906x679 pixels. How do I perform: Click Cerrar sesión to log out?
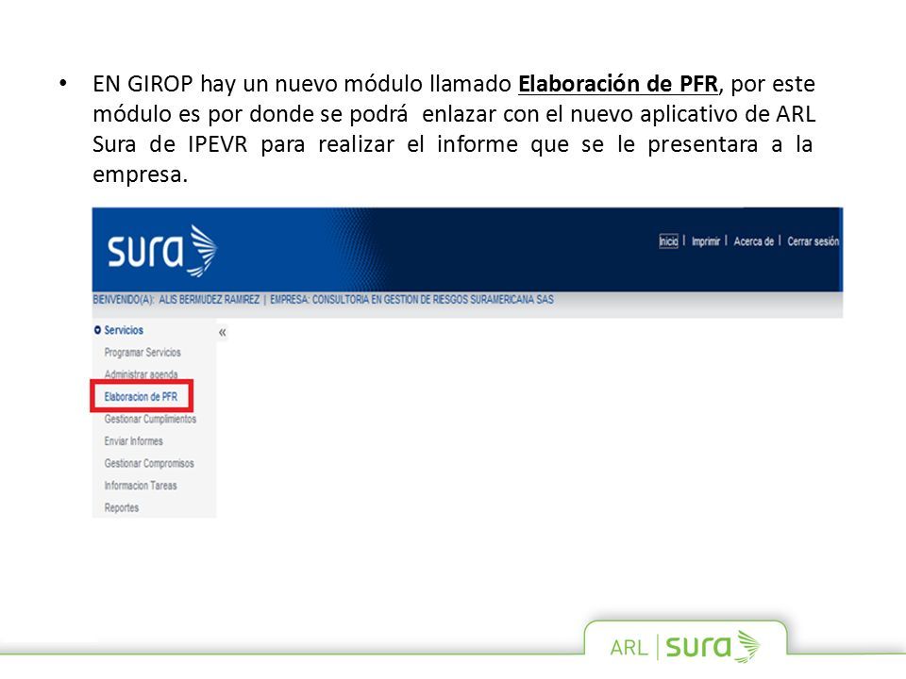(x=813, y=241)
